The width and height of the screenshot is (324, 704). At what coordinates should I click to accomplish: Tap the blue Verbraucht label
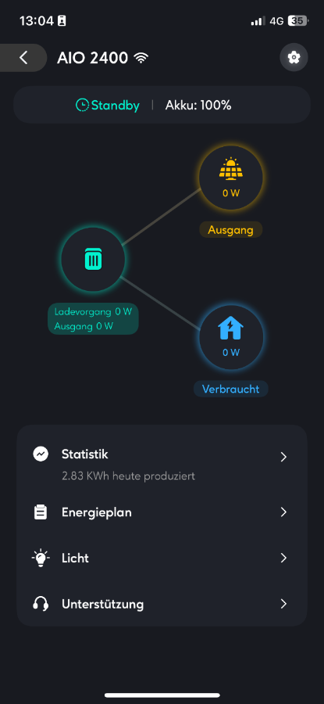click(x=231, y=389)
